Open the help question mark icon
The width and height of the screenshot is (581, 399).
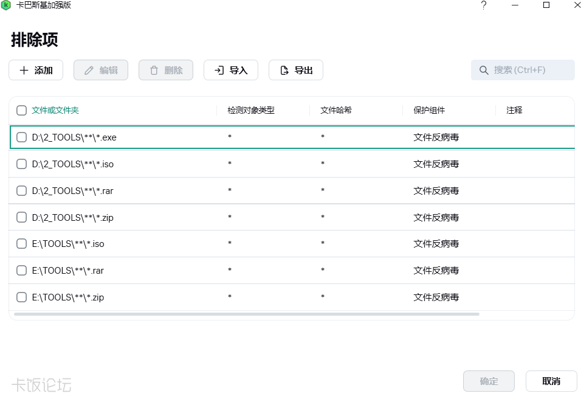[484, 5]
